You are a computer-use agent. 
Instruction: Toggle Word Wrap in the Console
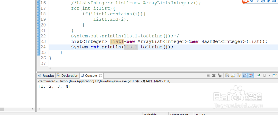pos(239,75)
